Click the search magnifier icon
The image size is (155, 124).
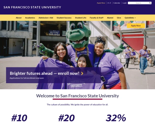click(150, 3)
